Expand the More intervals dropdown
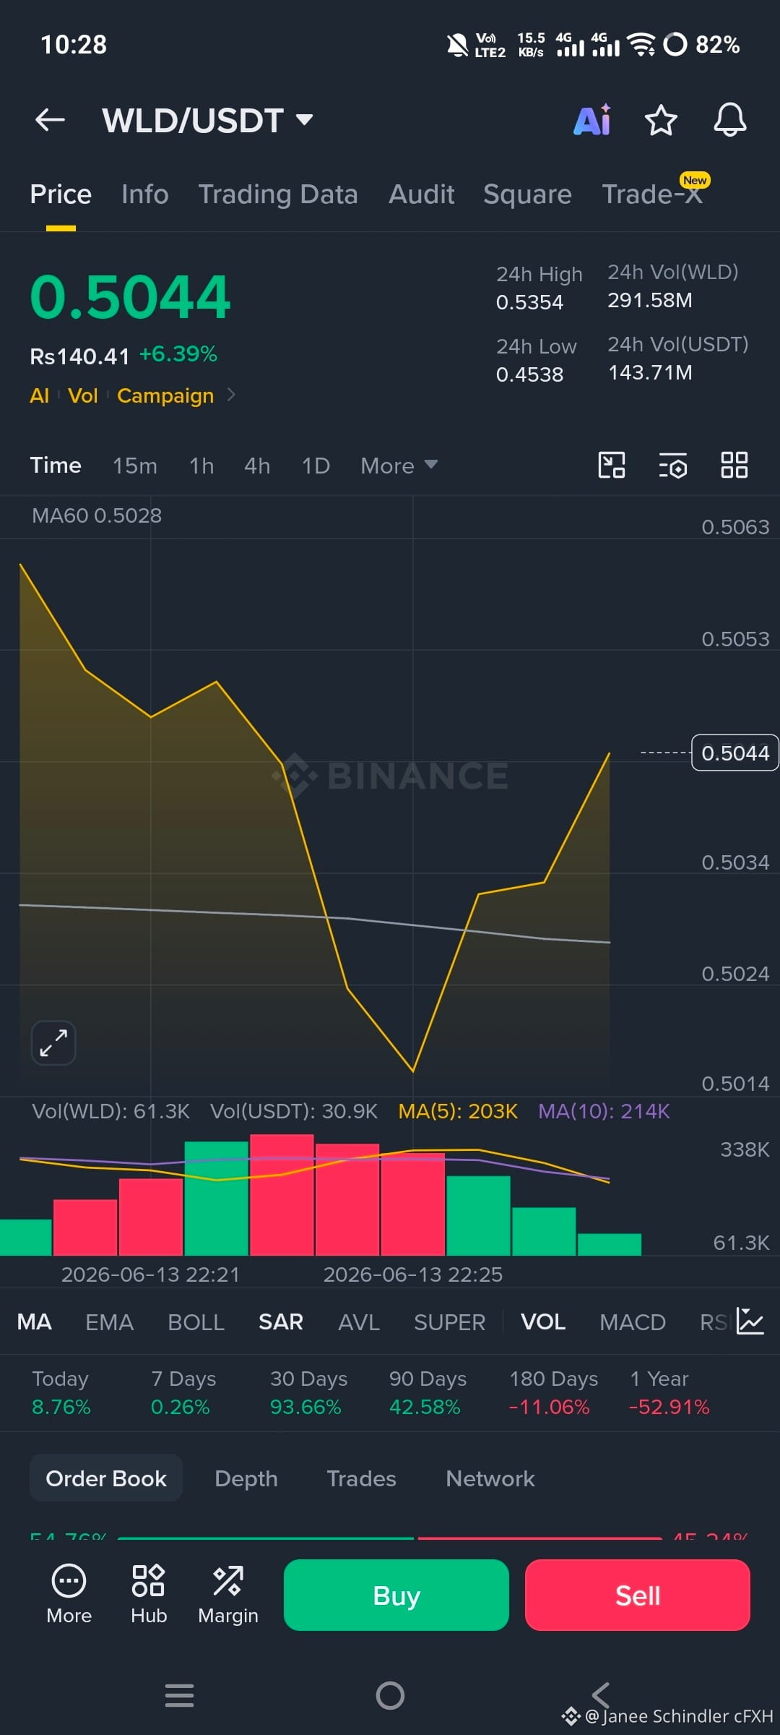 point(399,466)
